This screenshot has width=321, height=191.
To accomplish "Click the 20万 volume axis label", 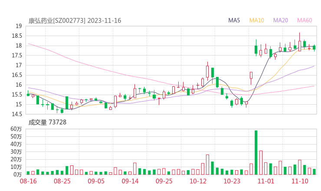I will [16, 159].
